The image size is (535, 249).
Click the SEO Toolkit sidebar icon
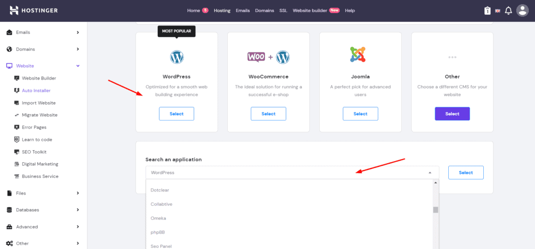click(17, 152)
